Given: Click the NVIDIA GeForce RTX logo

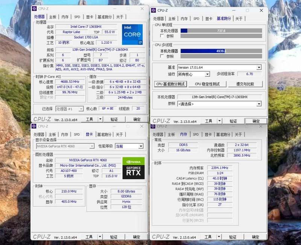Looking at the screenshot, I should pos(133,167).
